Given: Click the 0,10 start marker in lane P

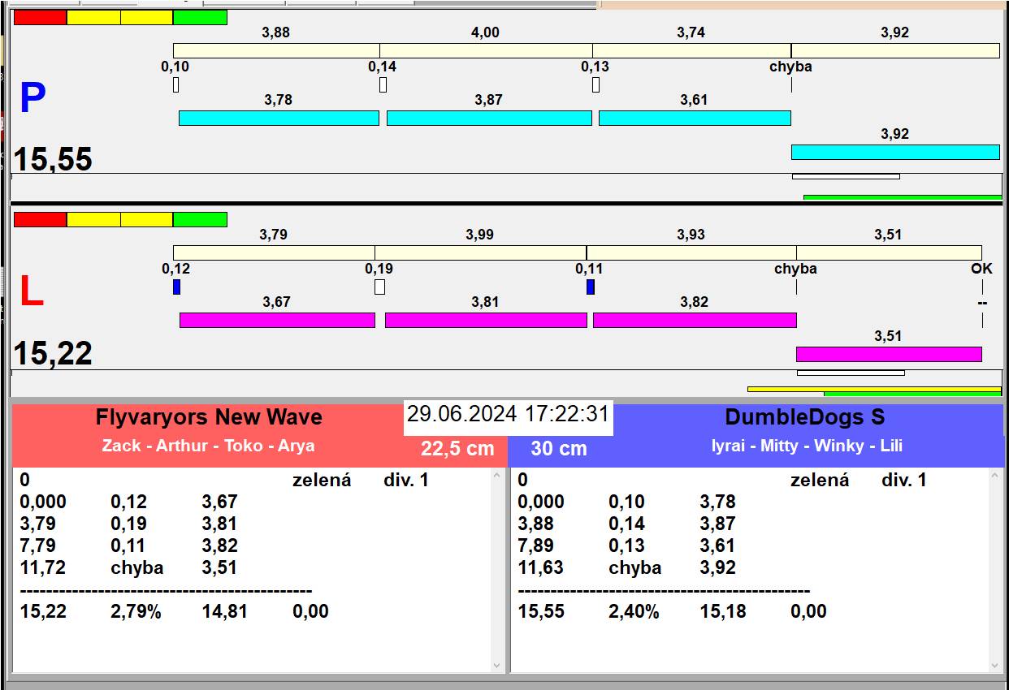Looking at the screenshot, I should 175,84.
